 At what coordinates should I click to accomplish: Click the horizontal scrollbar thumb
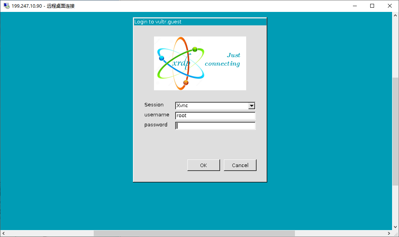point(194,233)
